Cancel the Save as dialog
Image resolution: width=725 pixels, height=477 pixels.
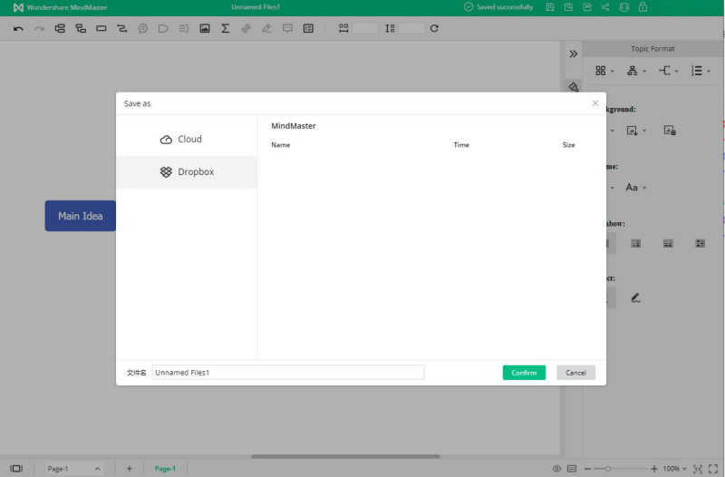[x=575, y=373]
